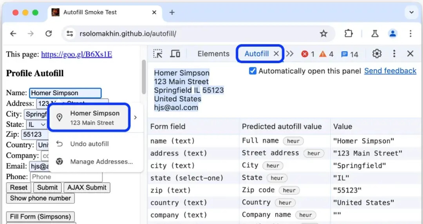
Task: Click the page vertical scrollbar thumb
Action: pyautogui.click(x=144, y=77)
